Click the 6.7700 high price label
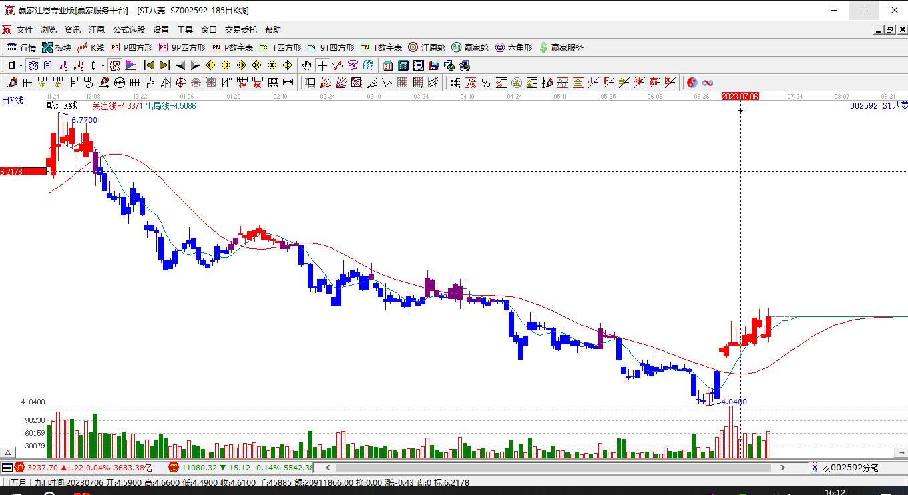 click(x=84, y=120)
